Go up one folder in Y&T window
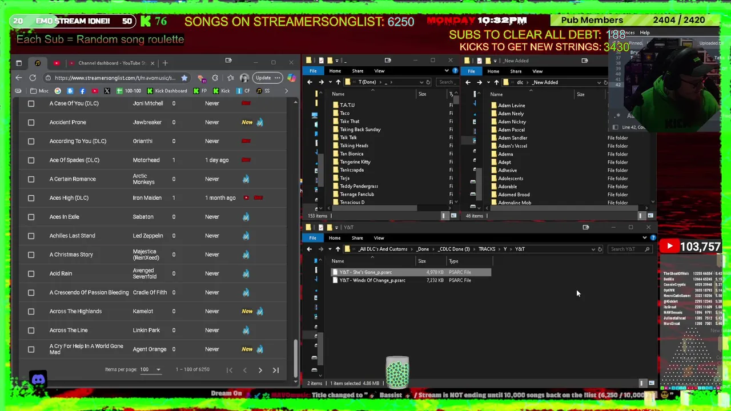The width and height of the screenshot is (731, 411). coord(338,249)
